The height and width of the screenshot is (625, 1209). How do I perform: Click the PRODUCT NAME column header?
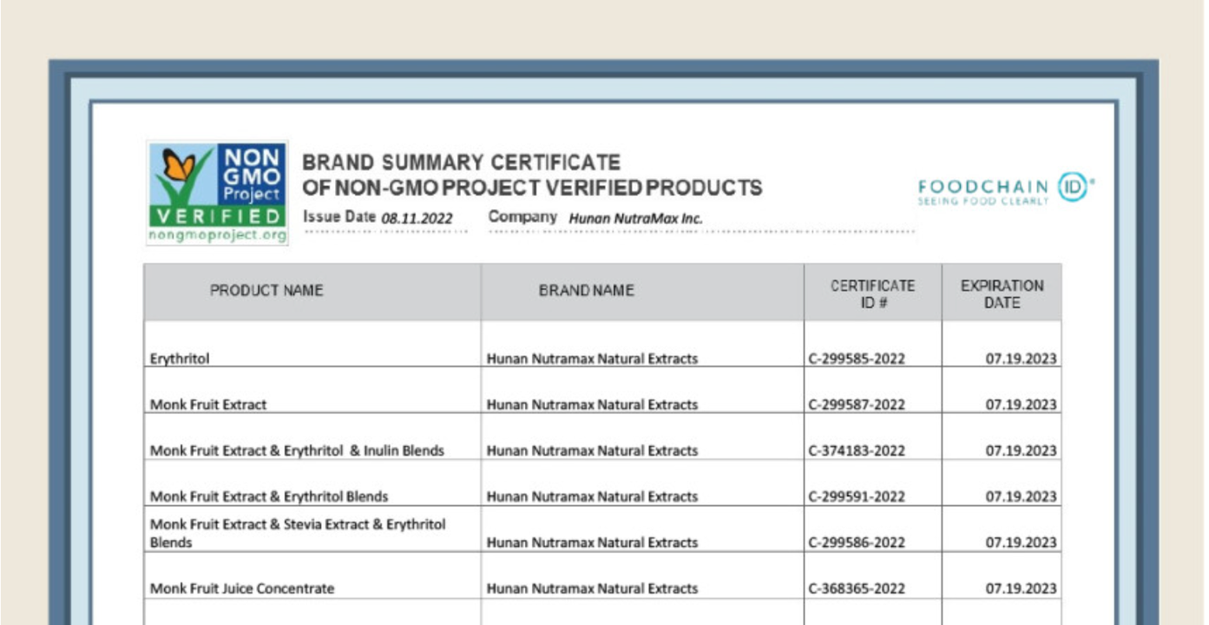click(x=266, y=291)
